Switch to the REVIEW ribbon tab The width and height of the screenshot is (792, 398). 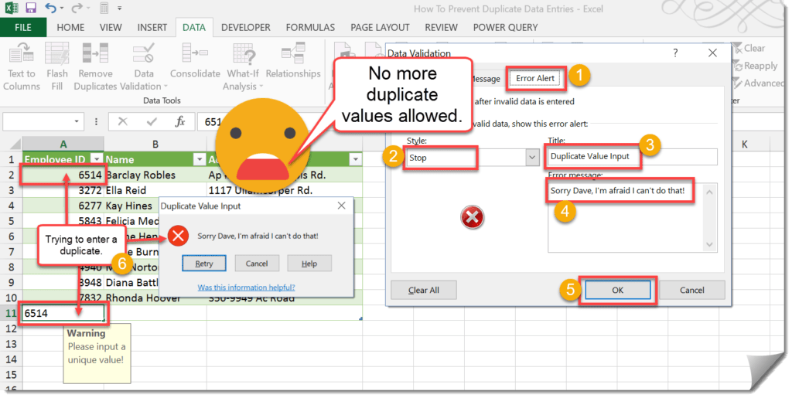click(x=441, y=27)
